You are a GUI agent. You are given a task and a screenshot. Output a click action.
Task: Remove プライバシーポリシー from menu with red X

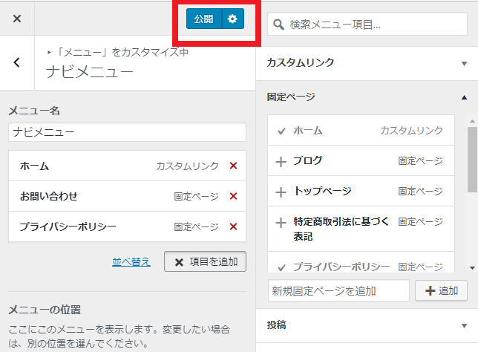(233, 226)
